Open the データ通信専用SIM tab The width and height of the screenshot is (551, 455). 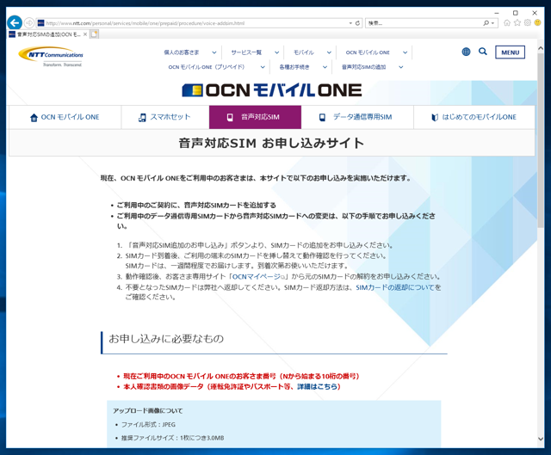pyautogui.click(x=357, y=117)
